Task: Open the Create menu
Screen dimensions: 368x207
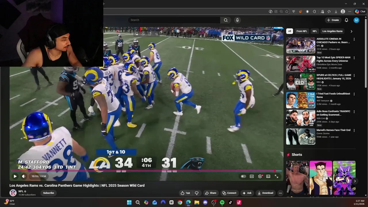Action: (x=333, y=20)
